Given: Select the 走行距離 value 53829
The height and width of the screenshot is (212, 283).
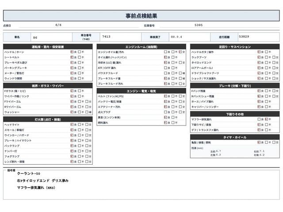Looking at the screenshot, I should (x=259, y=37).
